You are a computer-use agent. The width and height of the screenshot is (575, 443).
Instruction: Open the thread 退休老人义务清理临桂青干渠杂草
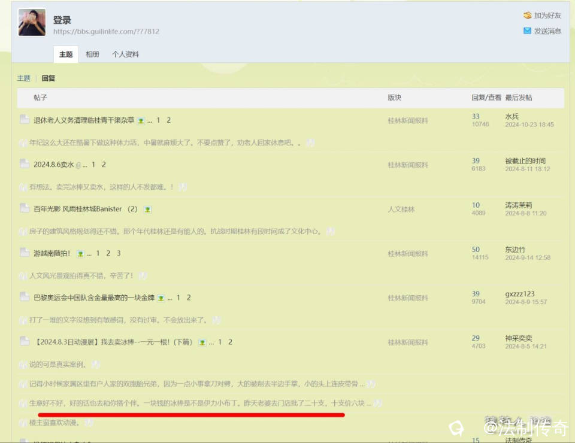tap(84, 120)
